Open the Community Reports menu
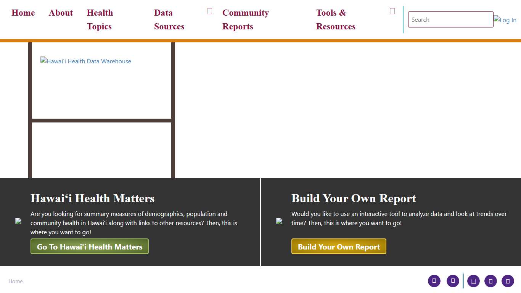Viewport: 521px width, 293px height. click(x=246, y=19)
